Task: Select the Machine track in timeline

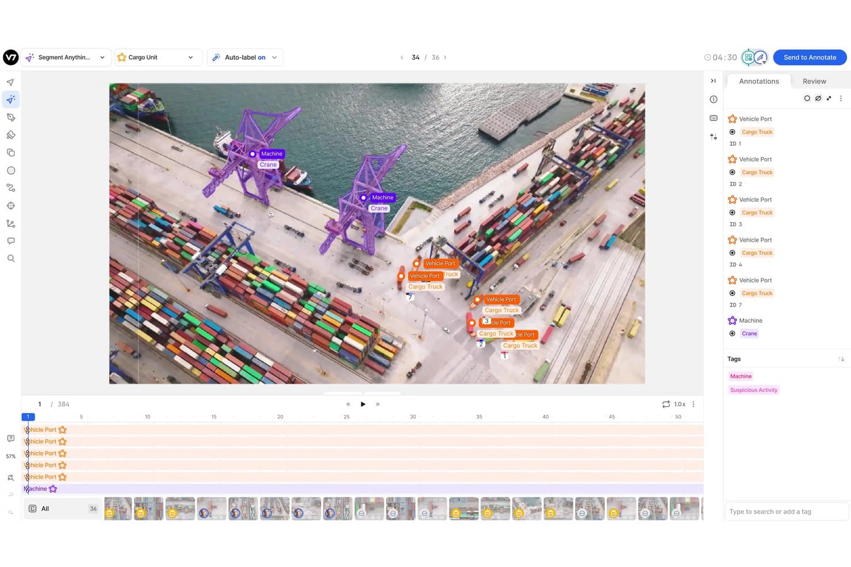Action: click(362, 489)
